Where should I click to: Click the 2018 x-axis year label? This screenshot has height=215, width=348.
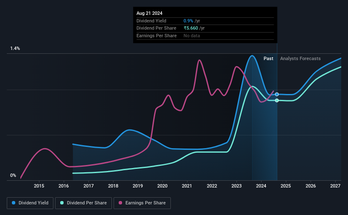pyautogui.click(x=113, y=186)
